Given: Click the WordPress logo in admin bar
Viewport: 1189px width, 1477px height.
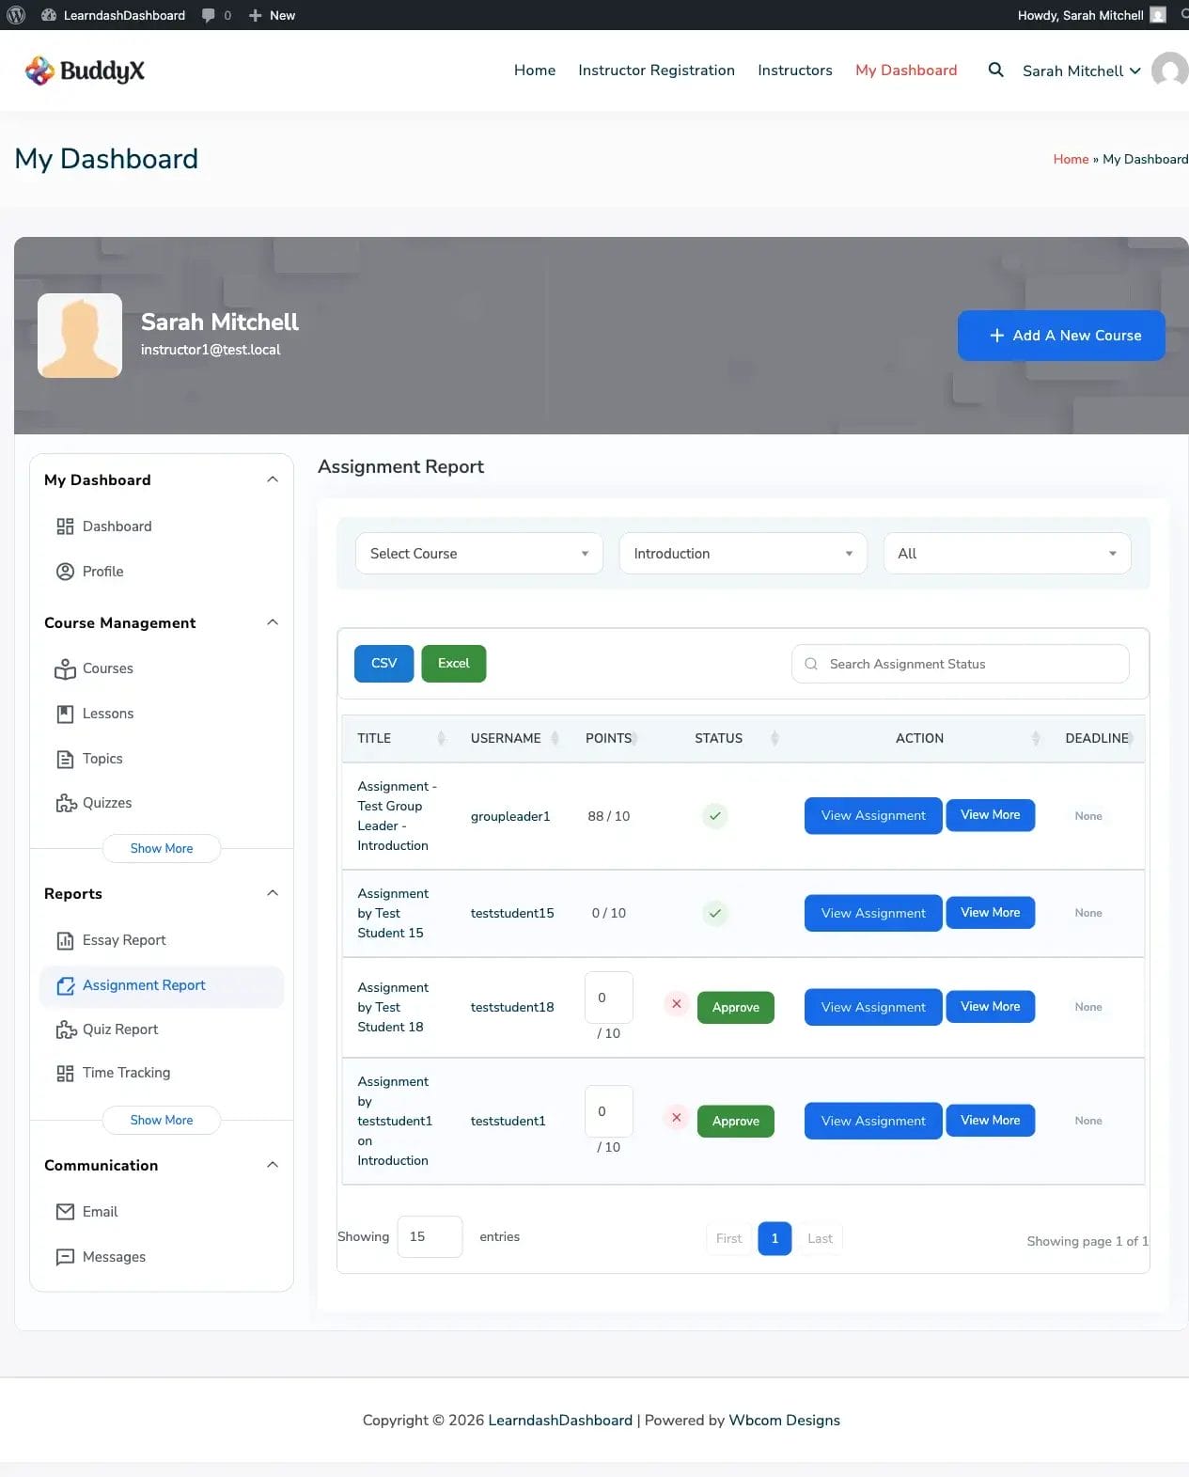Looking at the screenshot, I should coord(16,15).
